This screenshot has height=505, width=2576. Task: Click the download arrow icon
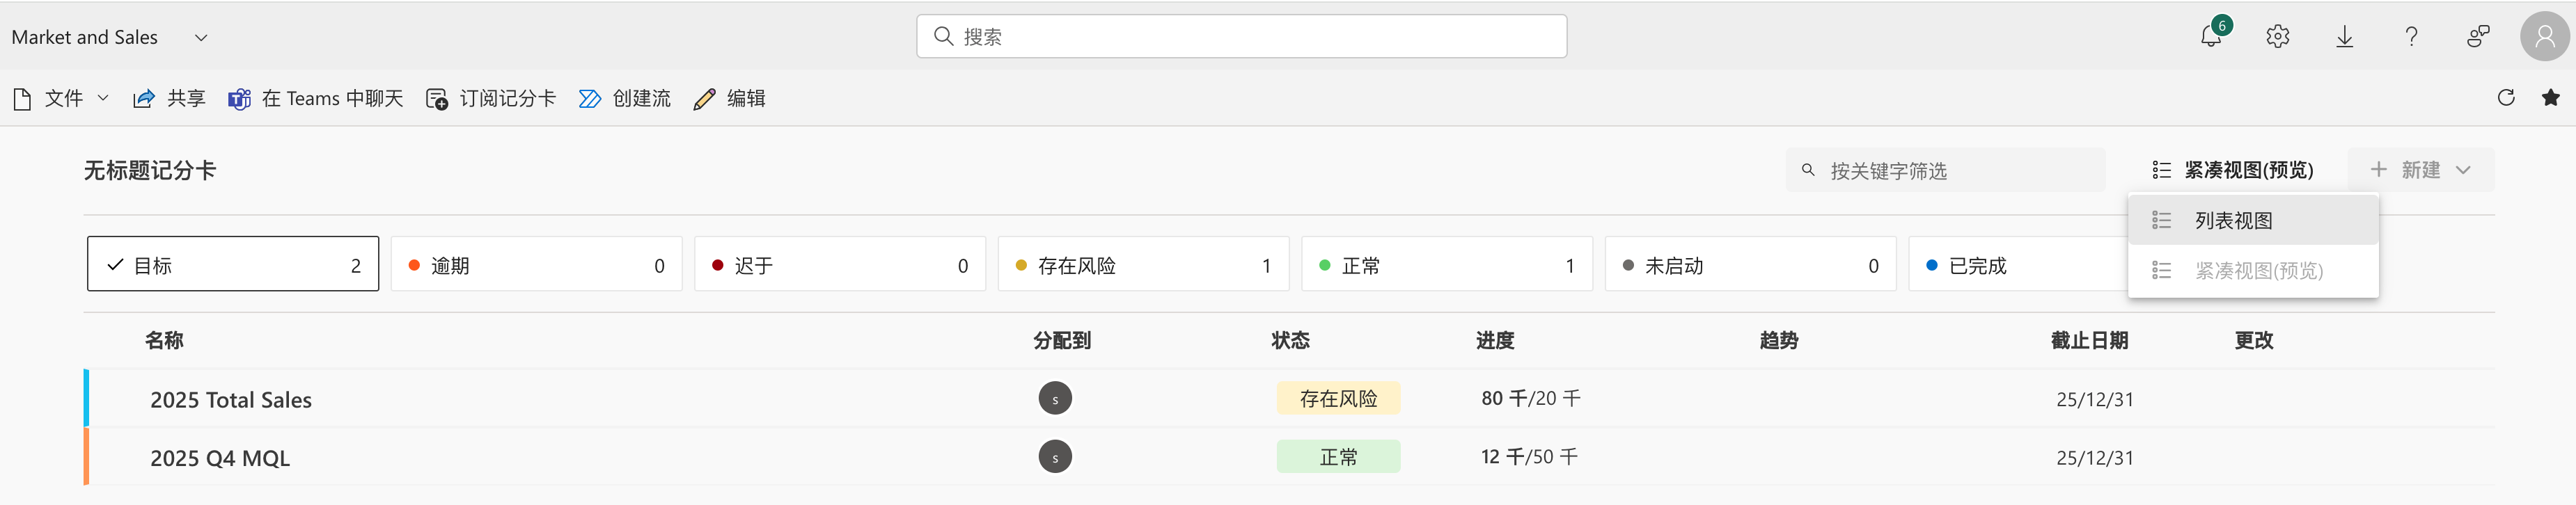pos(2344,37)
